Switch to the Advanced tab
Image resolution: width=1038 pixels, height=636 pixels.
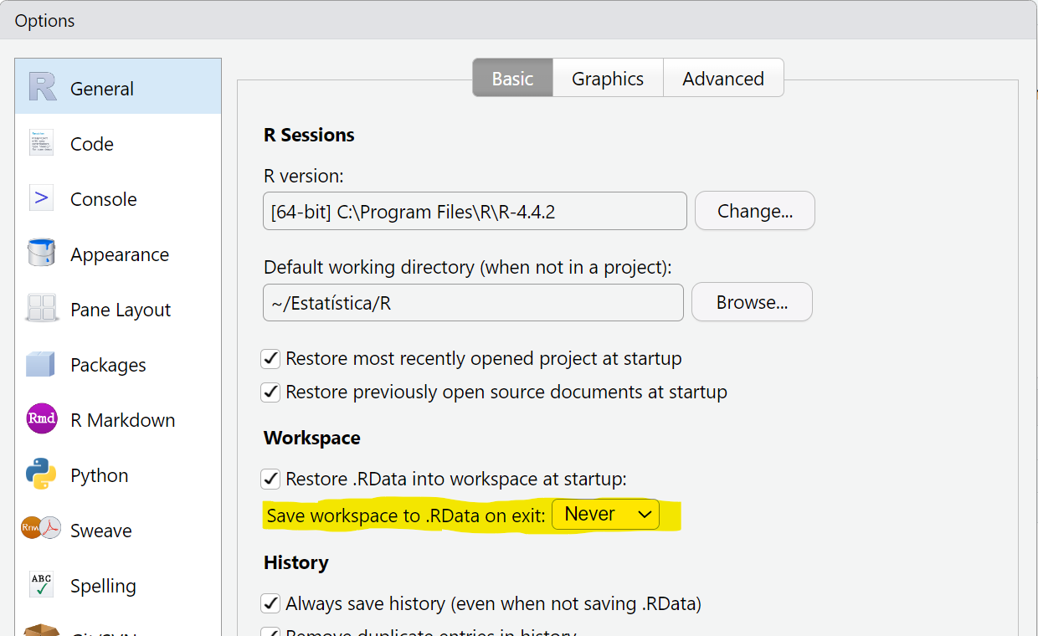click(722, 79)
